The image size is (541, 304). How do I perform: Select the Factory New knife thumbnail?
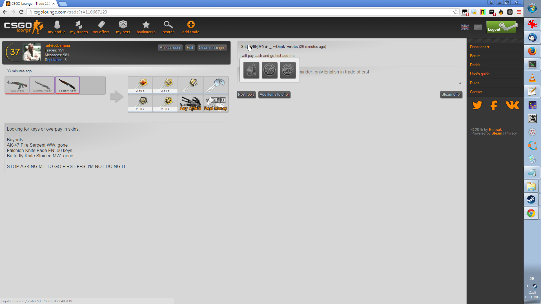pos(68,85)
